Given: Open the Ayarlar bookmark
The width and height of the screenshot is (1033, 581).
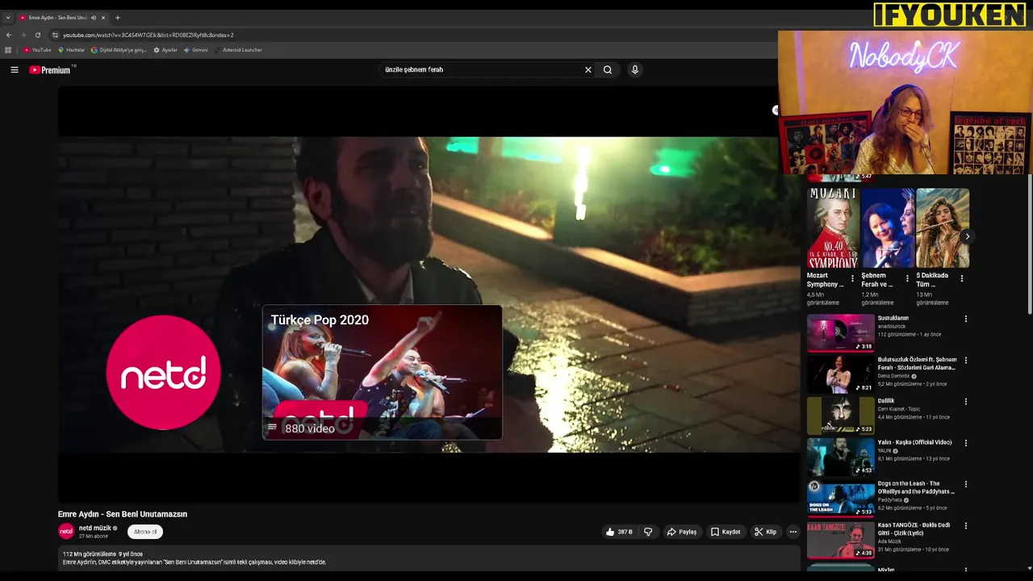Looking at the screenshot, I should tap(165, 50).
